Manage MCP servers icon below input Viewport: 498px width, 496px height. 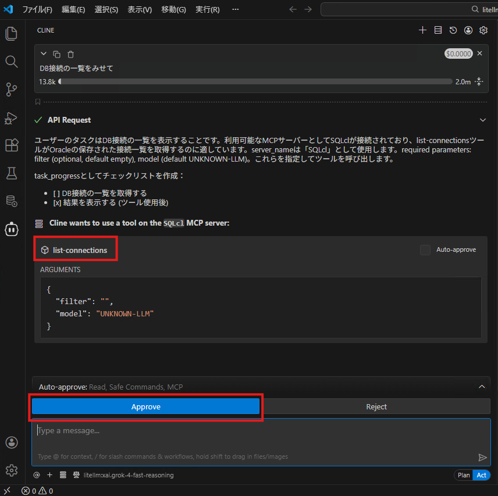63,474
